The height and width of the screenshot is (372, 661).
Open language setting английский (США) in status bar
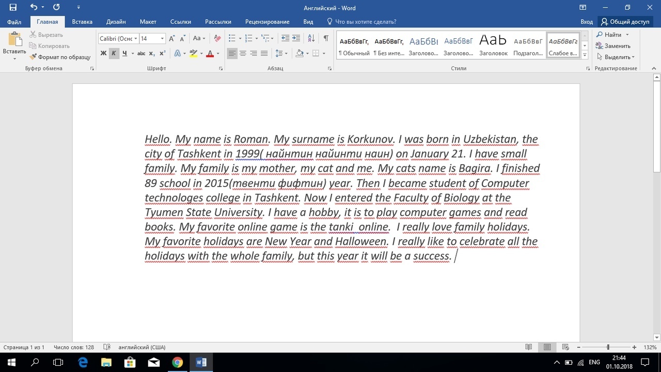(141, 347)
